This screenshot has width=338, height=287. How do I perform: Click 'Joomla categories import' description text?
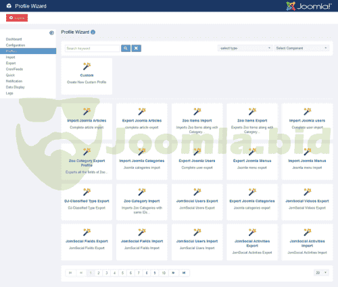coord(142,167)
